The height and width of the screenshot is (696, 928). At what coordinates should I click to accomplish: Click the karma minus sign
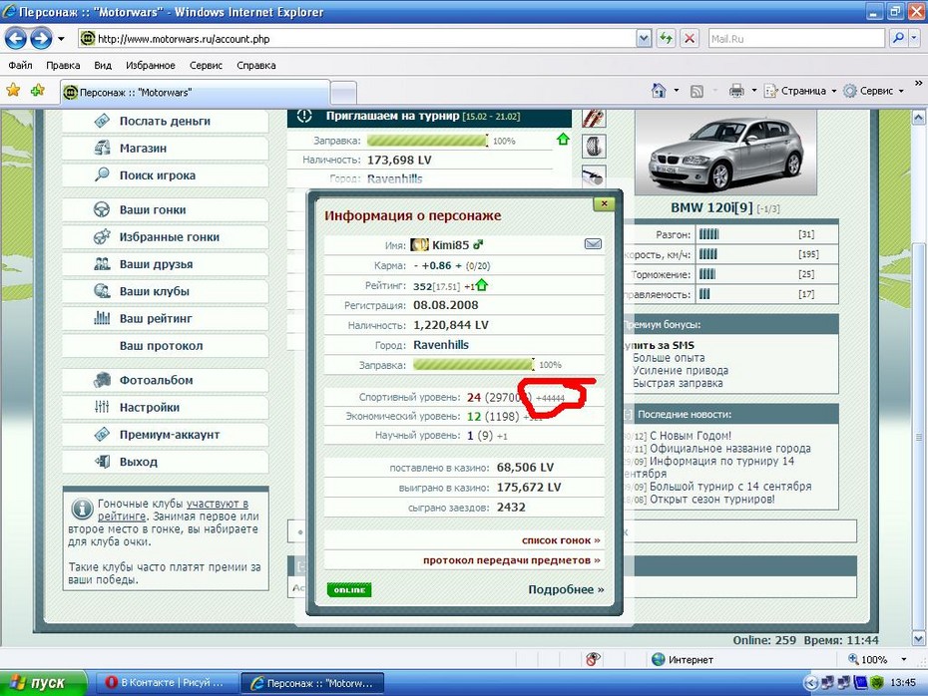coord(416,266)
